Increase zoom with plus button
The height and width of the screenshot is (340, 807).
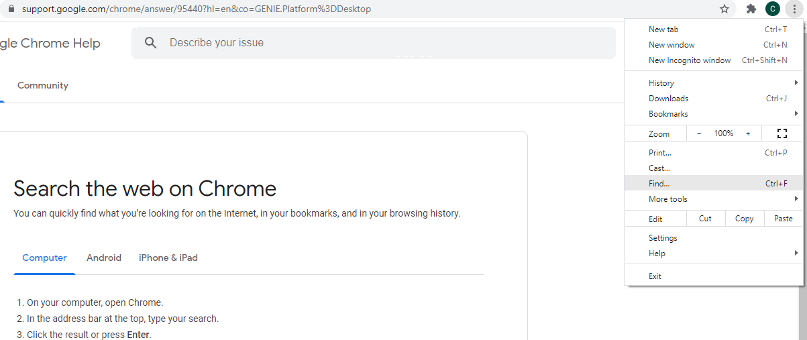[x=748, y=133]
